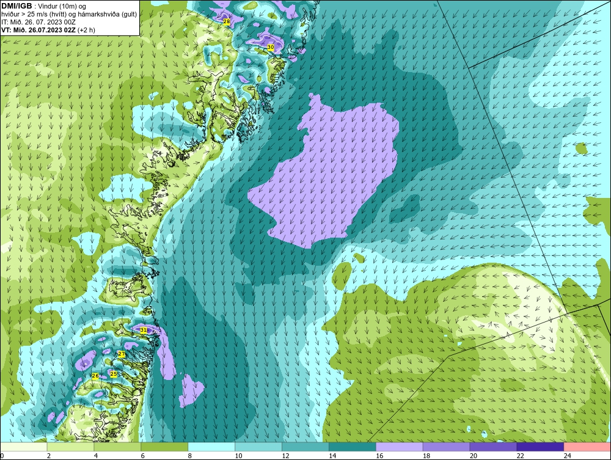Click the legend swatch for 12–14 m/s

305,447
